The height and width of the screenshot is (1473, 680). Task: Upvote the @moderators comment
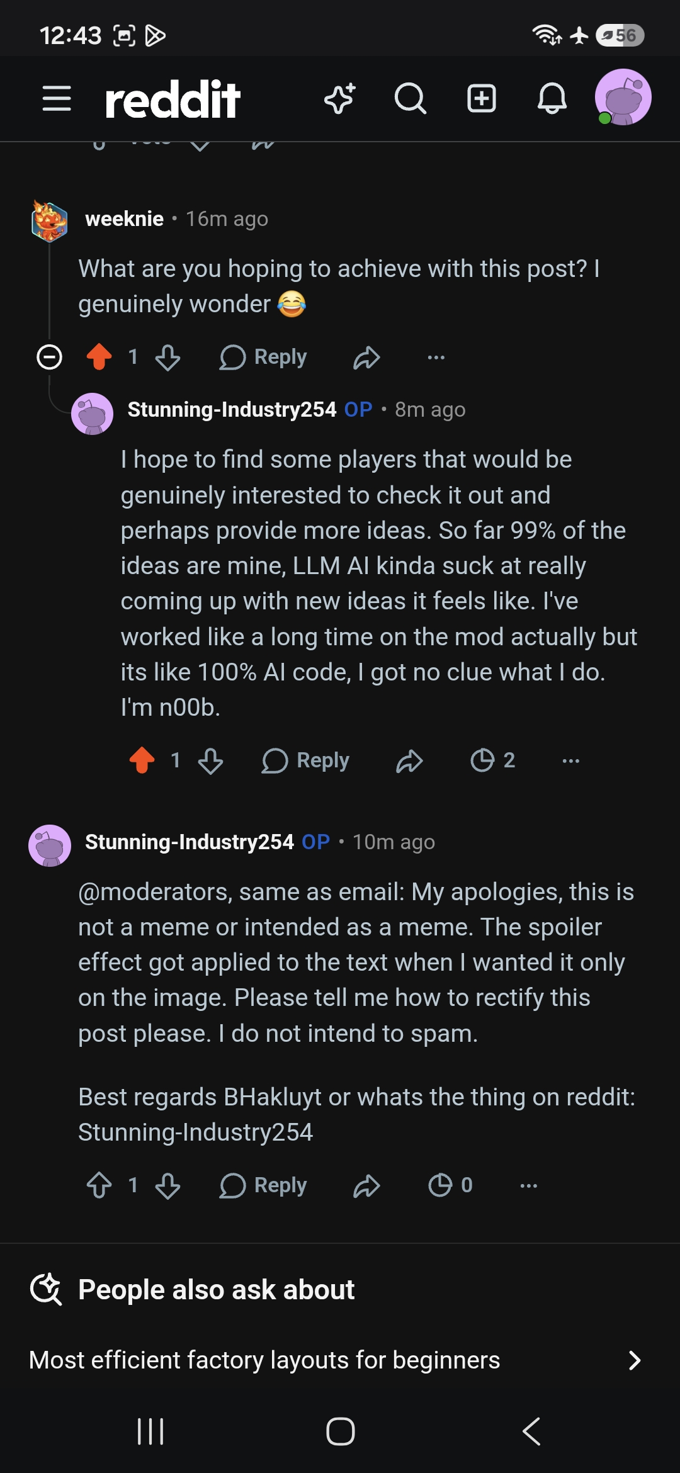[99, 1185]
